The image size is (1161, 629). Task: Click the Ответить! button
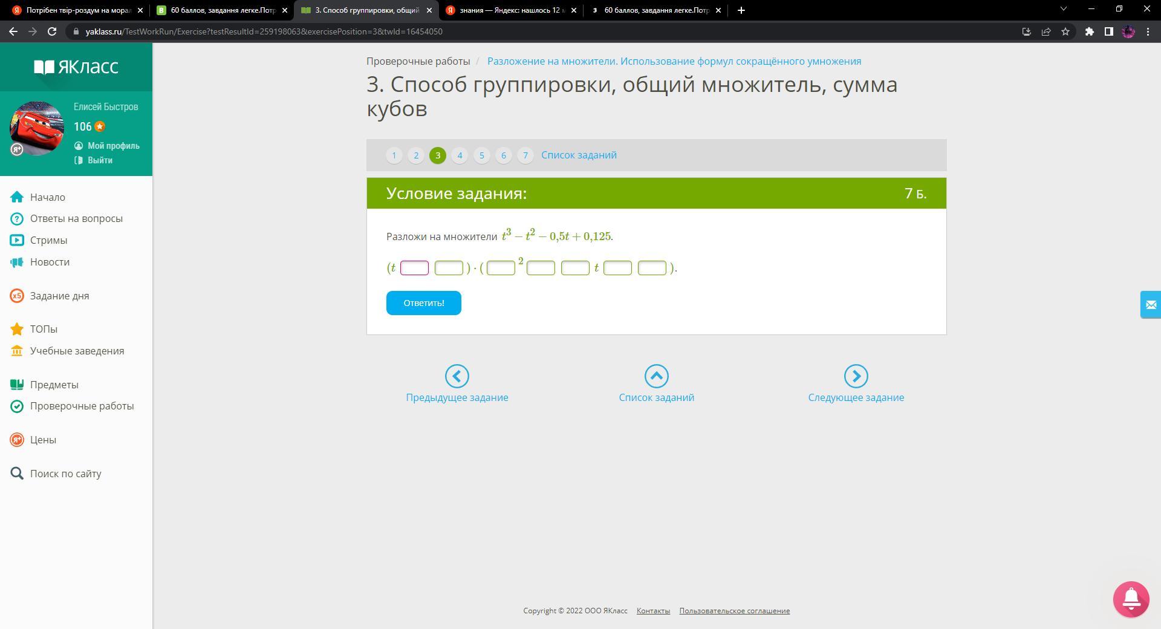(424, 303)
